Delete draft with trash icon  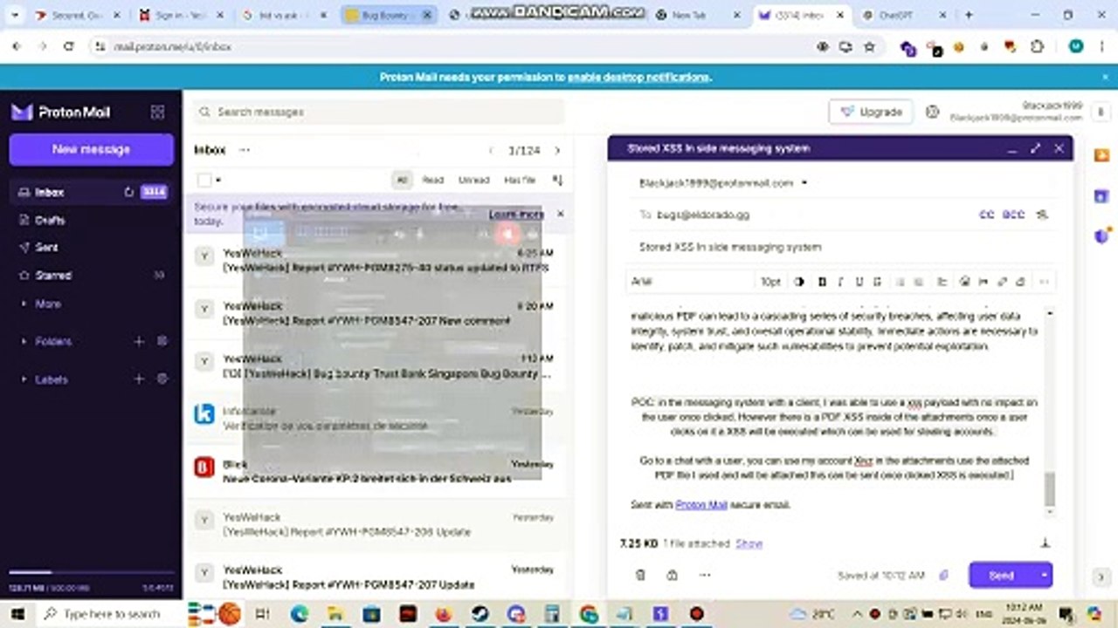[x=640, y=575]
